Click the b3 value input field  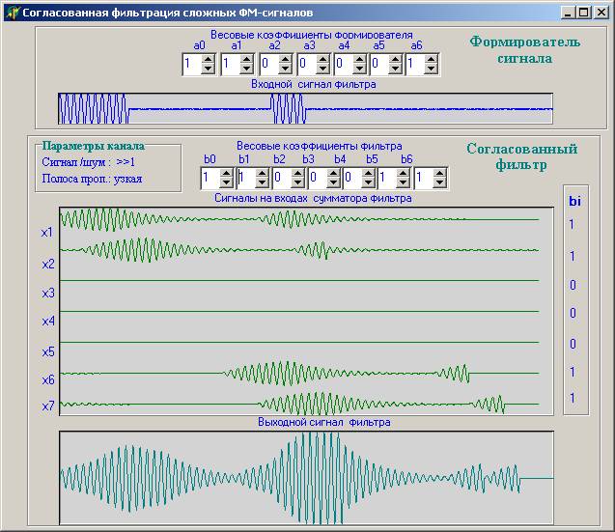[x=318, y=178]
